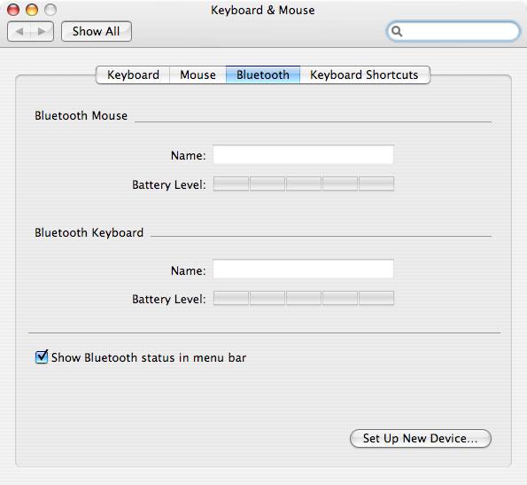Uncheck Show Bluetooth status in menu bar
Screen dimensions: 527x485
pos(42,356)
